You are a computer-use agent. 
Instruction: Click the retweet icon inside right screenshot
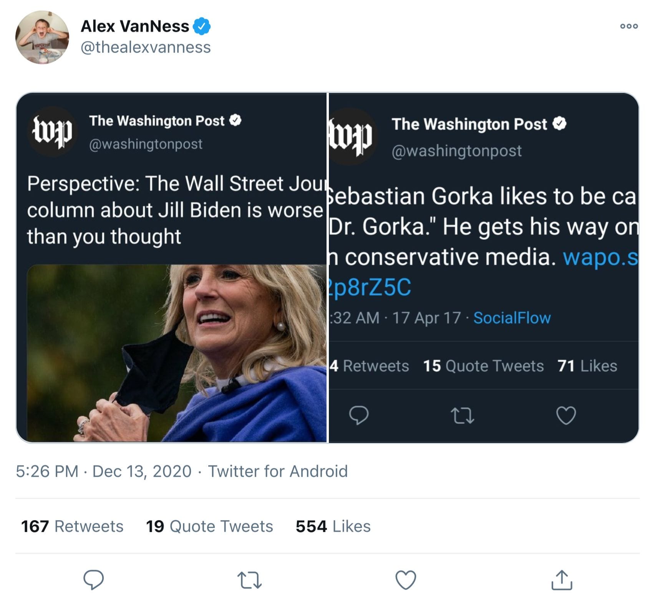[x=462, y=416]
